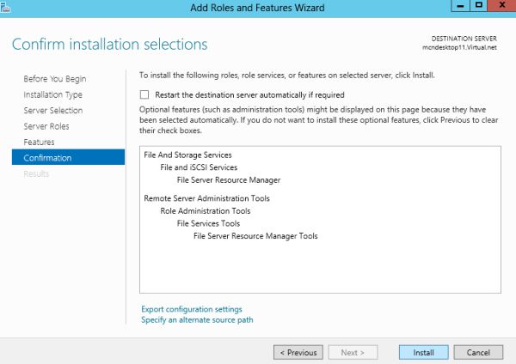Click the Previous button
Viewport: 516px width, 364px height.
tap(298, 352)
